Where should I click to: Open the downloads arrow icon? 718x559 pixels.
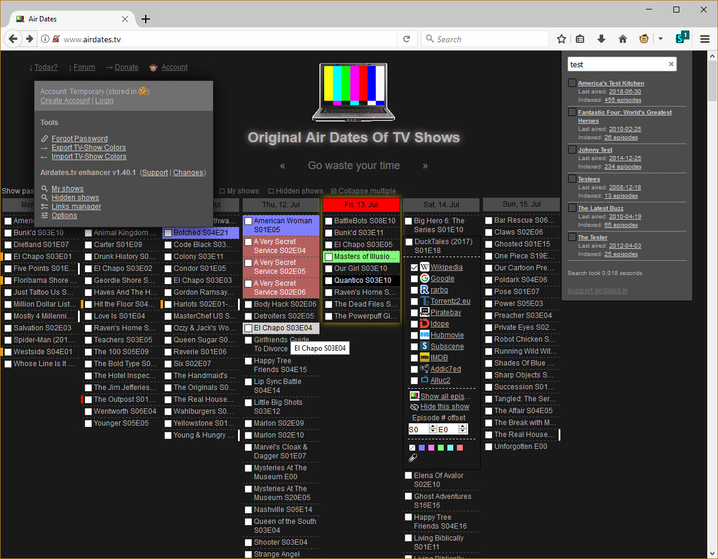coord(601,39)
